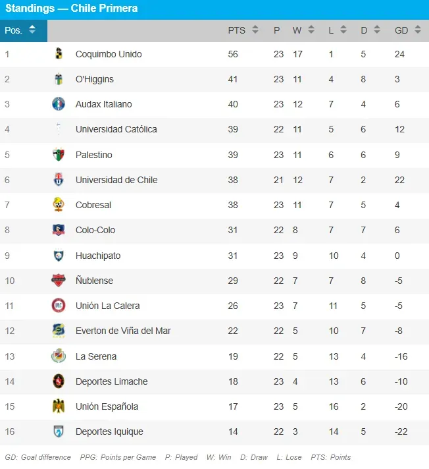Sort table by draws (D) column

pyautogui.click(x=370, y=30)
